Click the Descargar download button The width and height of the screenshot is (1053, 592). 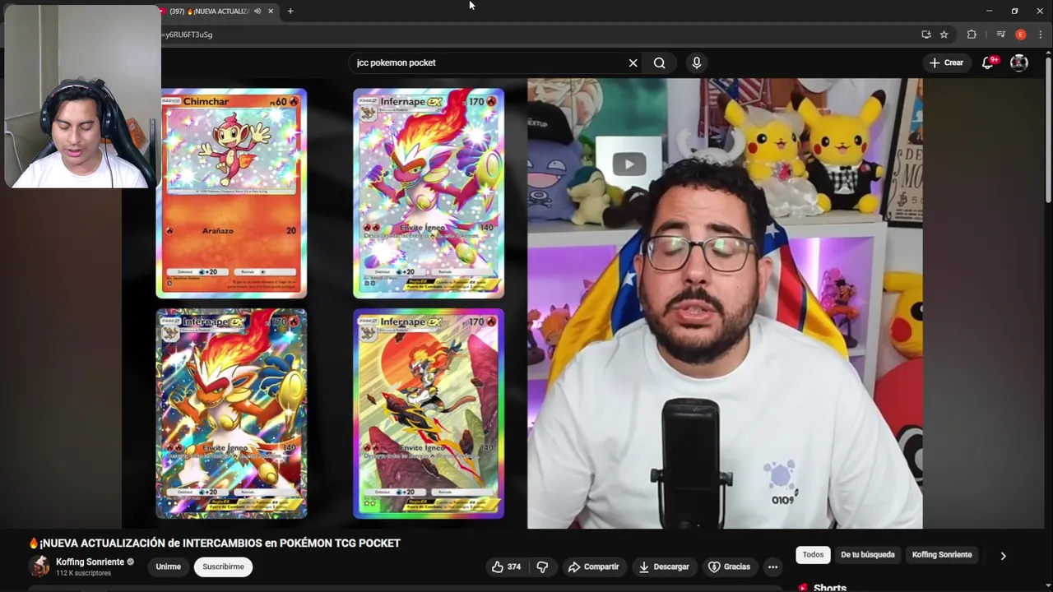[x=664, y=567]
